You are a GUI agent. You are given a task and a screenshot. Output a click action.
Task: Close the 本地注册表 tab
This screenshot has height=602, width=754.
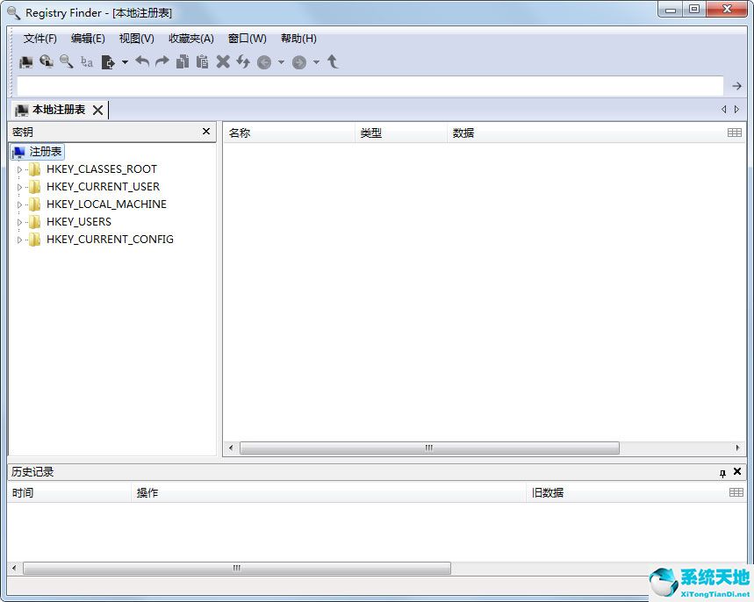tap(97, 110)
